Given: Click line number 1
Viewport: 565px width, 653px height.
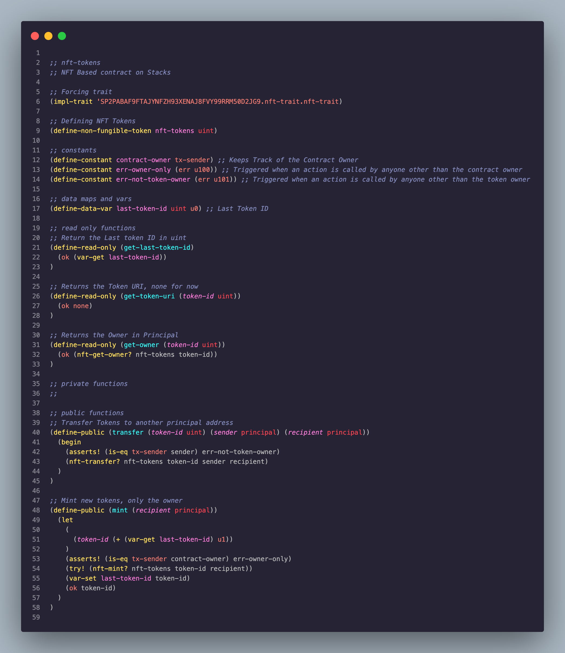Looking at the screenshot, I should (38, 53).
